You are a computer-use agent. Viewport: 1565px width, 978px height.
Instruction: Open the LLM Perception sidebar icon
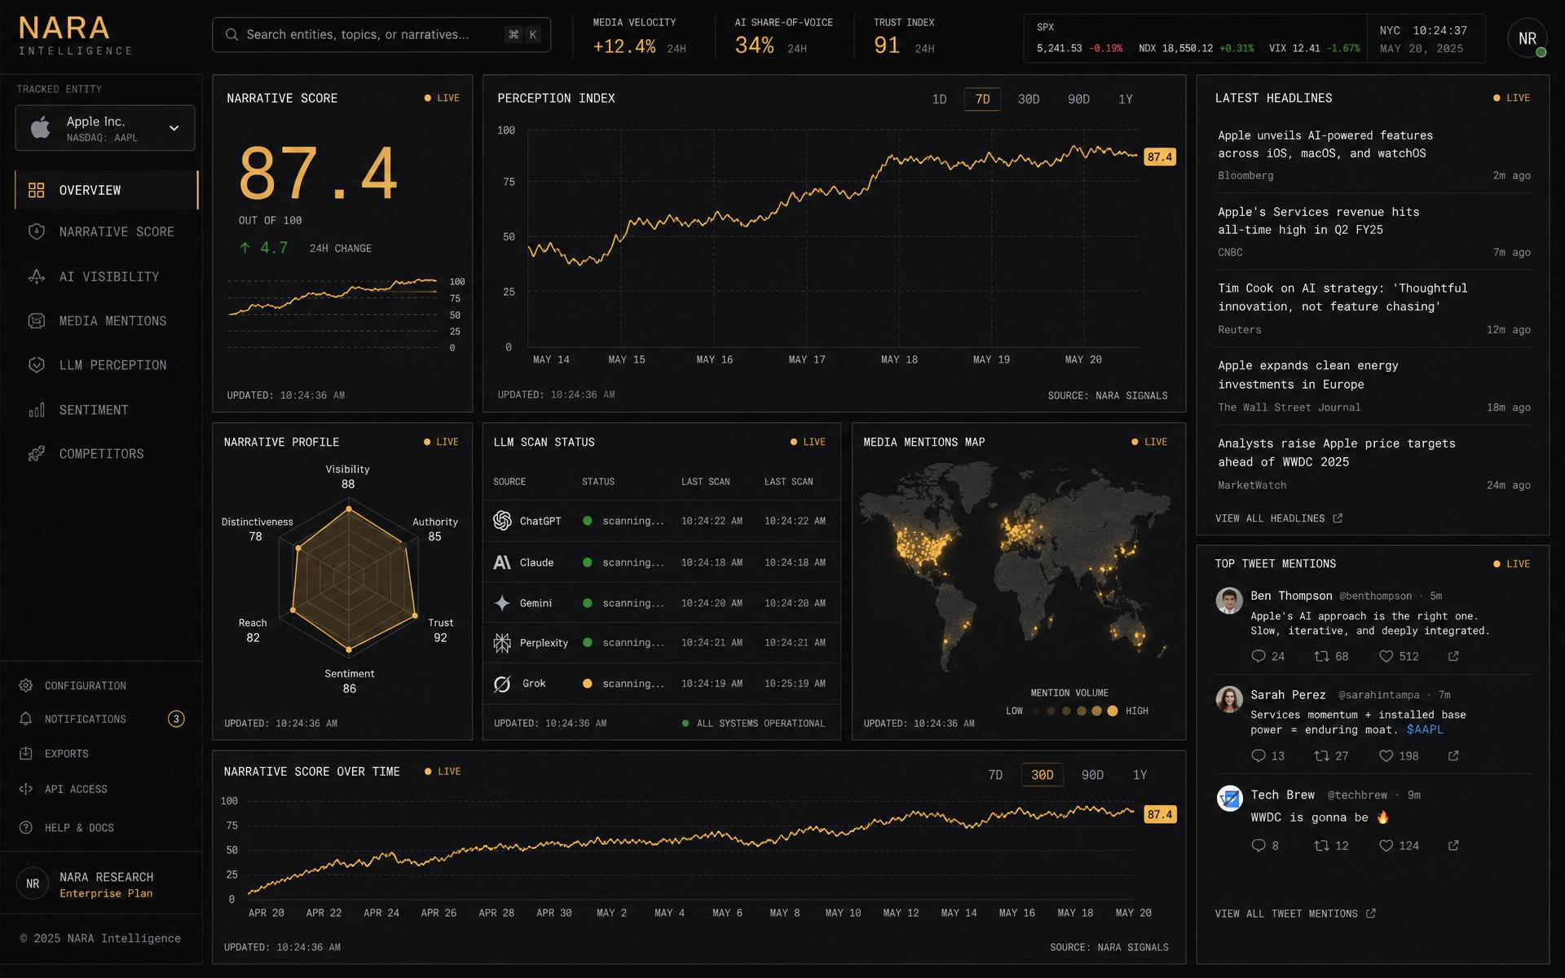click(36, 365)
